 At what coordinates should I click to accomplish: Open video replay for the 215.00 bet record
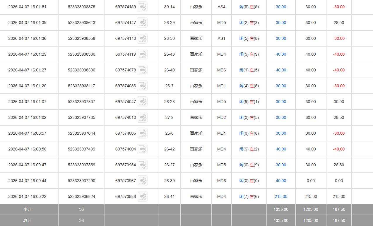pyautogui.click(x=143, y=196)
